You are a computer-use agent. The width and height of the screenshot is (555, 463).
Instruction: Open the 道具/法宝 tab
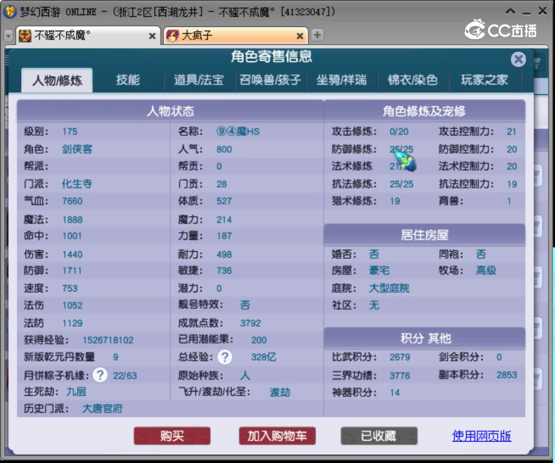click(x=199, y=80)
